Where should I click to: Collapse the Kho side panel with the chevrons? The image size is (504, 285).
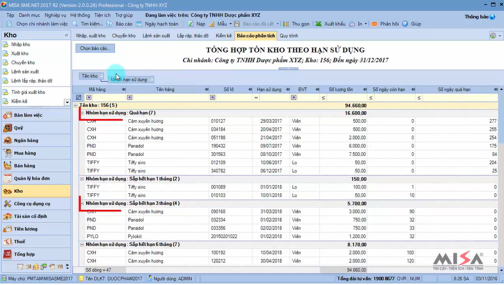click(x=66, y=35)
